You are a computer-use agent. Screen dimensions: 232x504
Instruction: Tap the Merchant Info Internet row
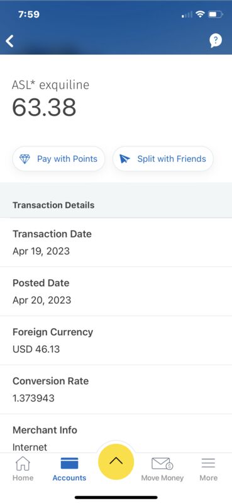point(116,433)
